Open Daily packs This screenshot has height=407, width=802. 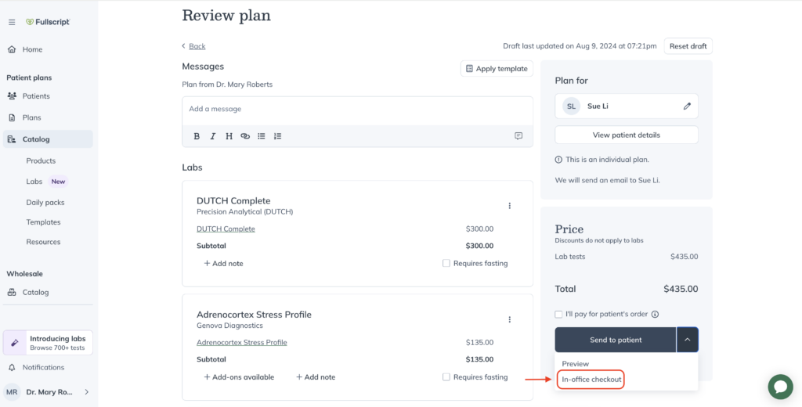(x=45, y=203)
